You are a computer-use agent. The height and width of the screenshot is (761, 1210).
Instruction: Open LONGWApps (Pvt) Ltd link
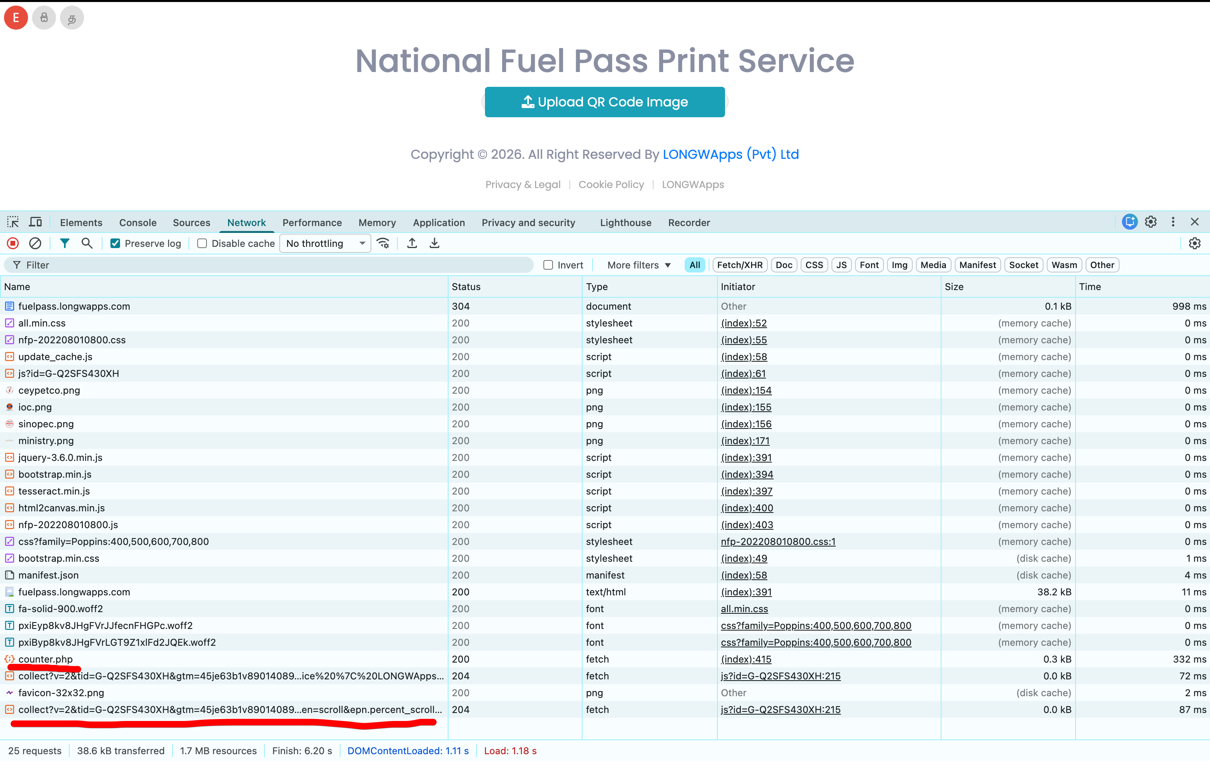click(x=731, y=154)
